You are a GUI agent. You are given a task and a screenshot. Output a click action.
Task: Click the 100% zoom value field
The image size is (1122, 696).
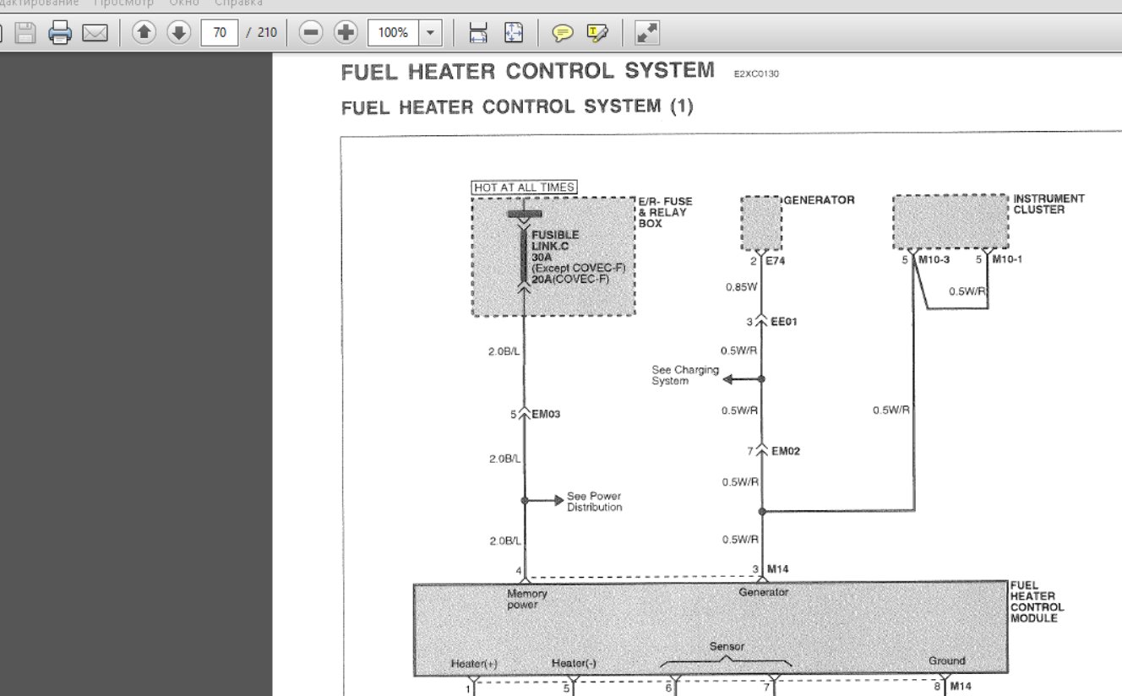coord(394,33)
